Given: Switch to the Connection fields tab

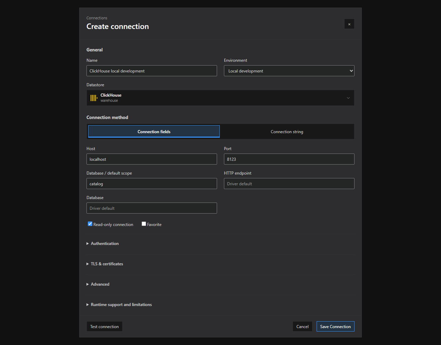Looking at the screenshot, I should pyautogui.click(x=154, y=131).
